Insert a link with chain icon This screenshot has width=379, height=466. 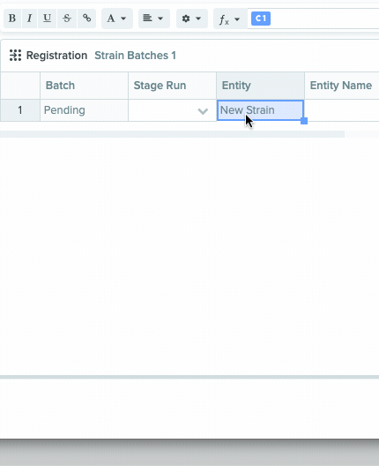pos(86,19)
